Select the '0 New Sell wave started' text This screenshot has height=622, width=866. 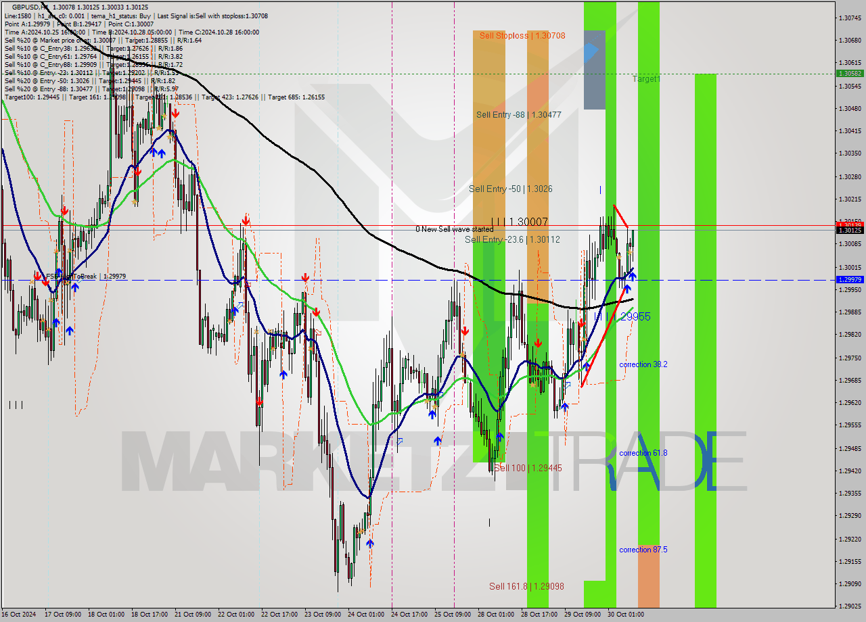coord(455,229)
